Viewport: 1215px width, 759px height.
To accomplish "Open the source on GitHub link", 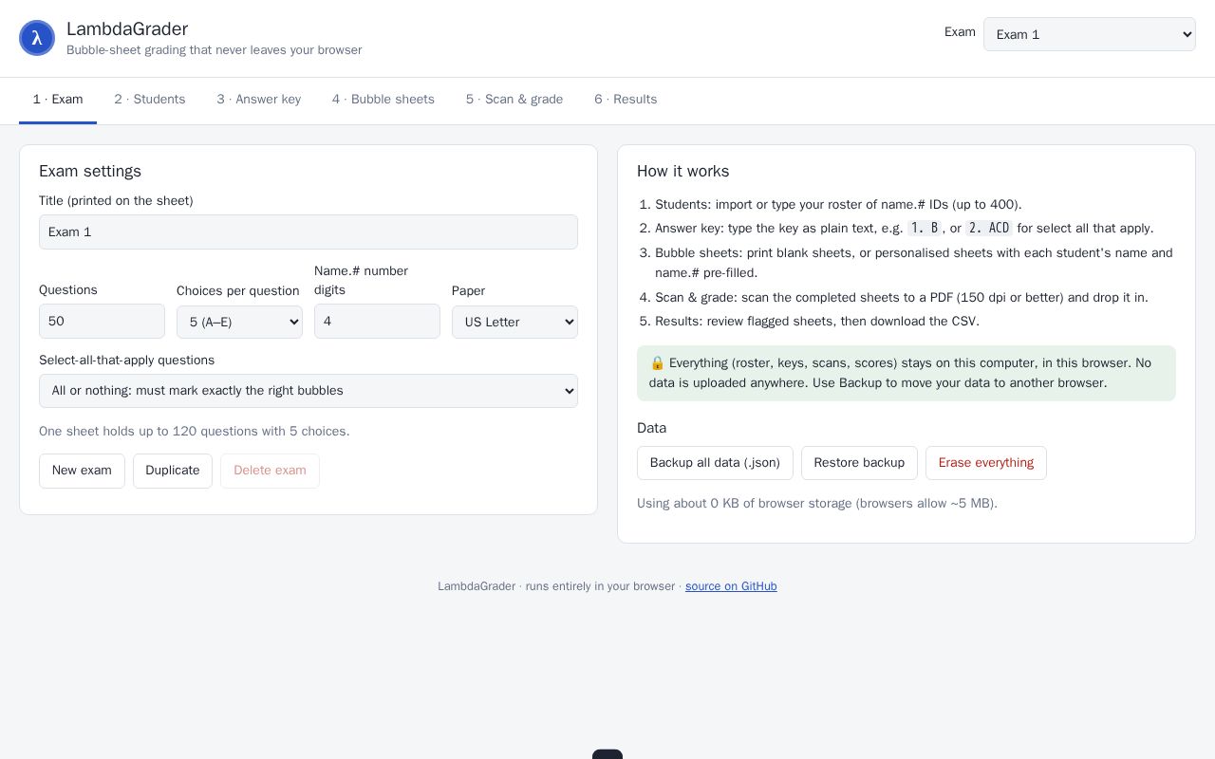I will (x=731, y=586).
